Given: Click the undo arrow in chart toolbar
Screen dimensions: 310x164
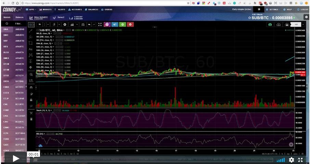Looking at the screenshot, I should point(89,25).
